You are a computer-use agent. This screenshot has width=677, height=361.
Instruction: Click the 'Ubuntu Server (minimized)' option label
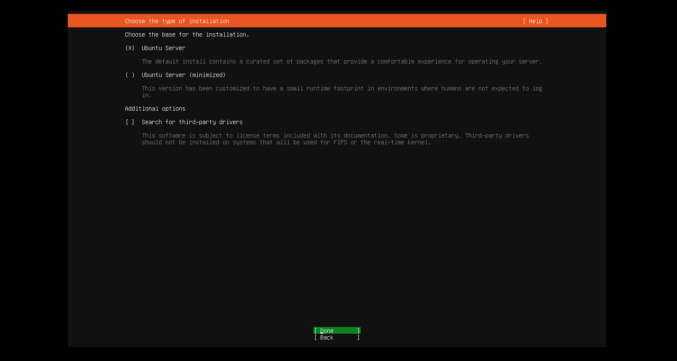point(183,75)
